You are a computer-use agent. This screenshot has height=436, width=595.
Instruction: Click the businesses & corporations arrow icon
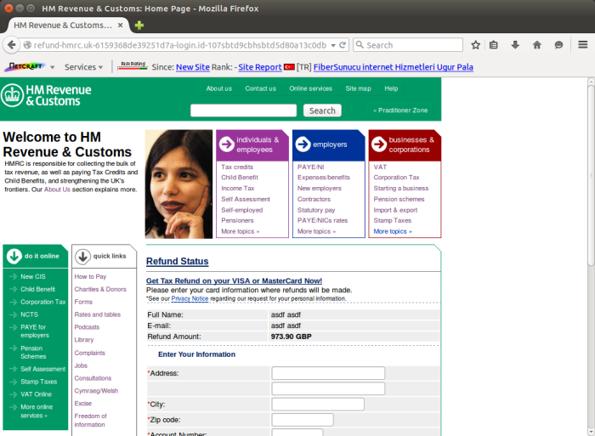tap(379, 144)
